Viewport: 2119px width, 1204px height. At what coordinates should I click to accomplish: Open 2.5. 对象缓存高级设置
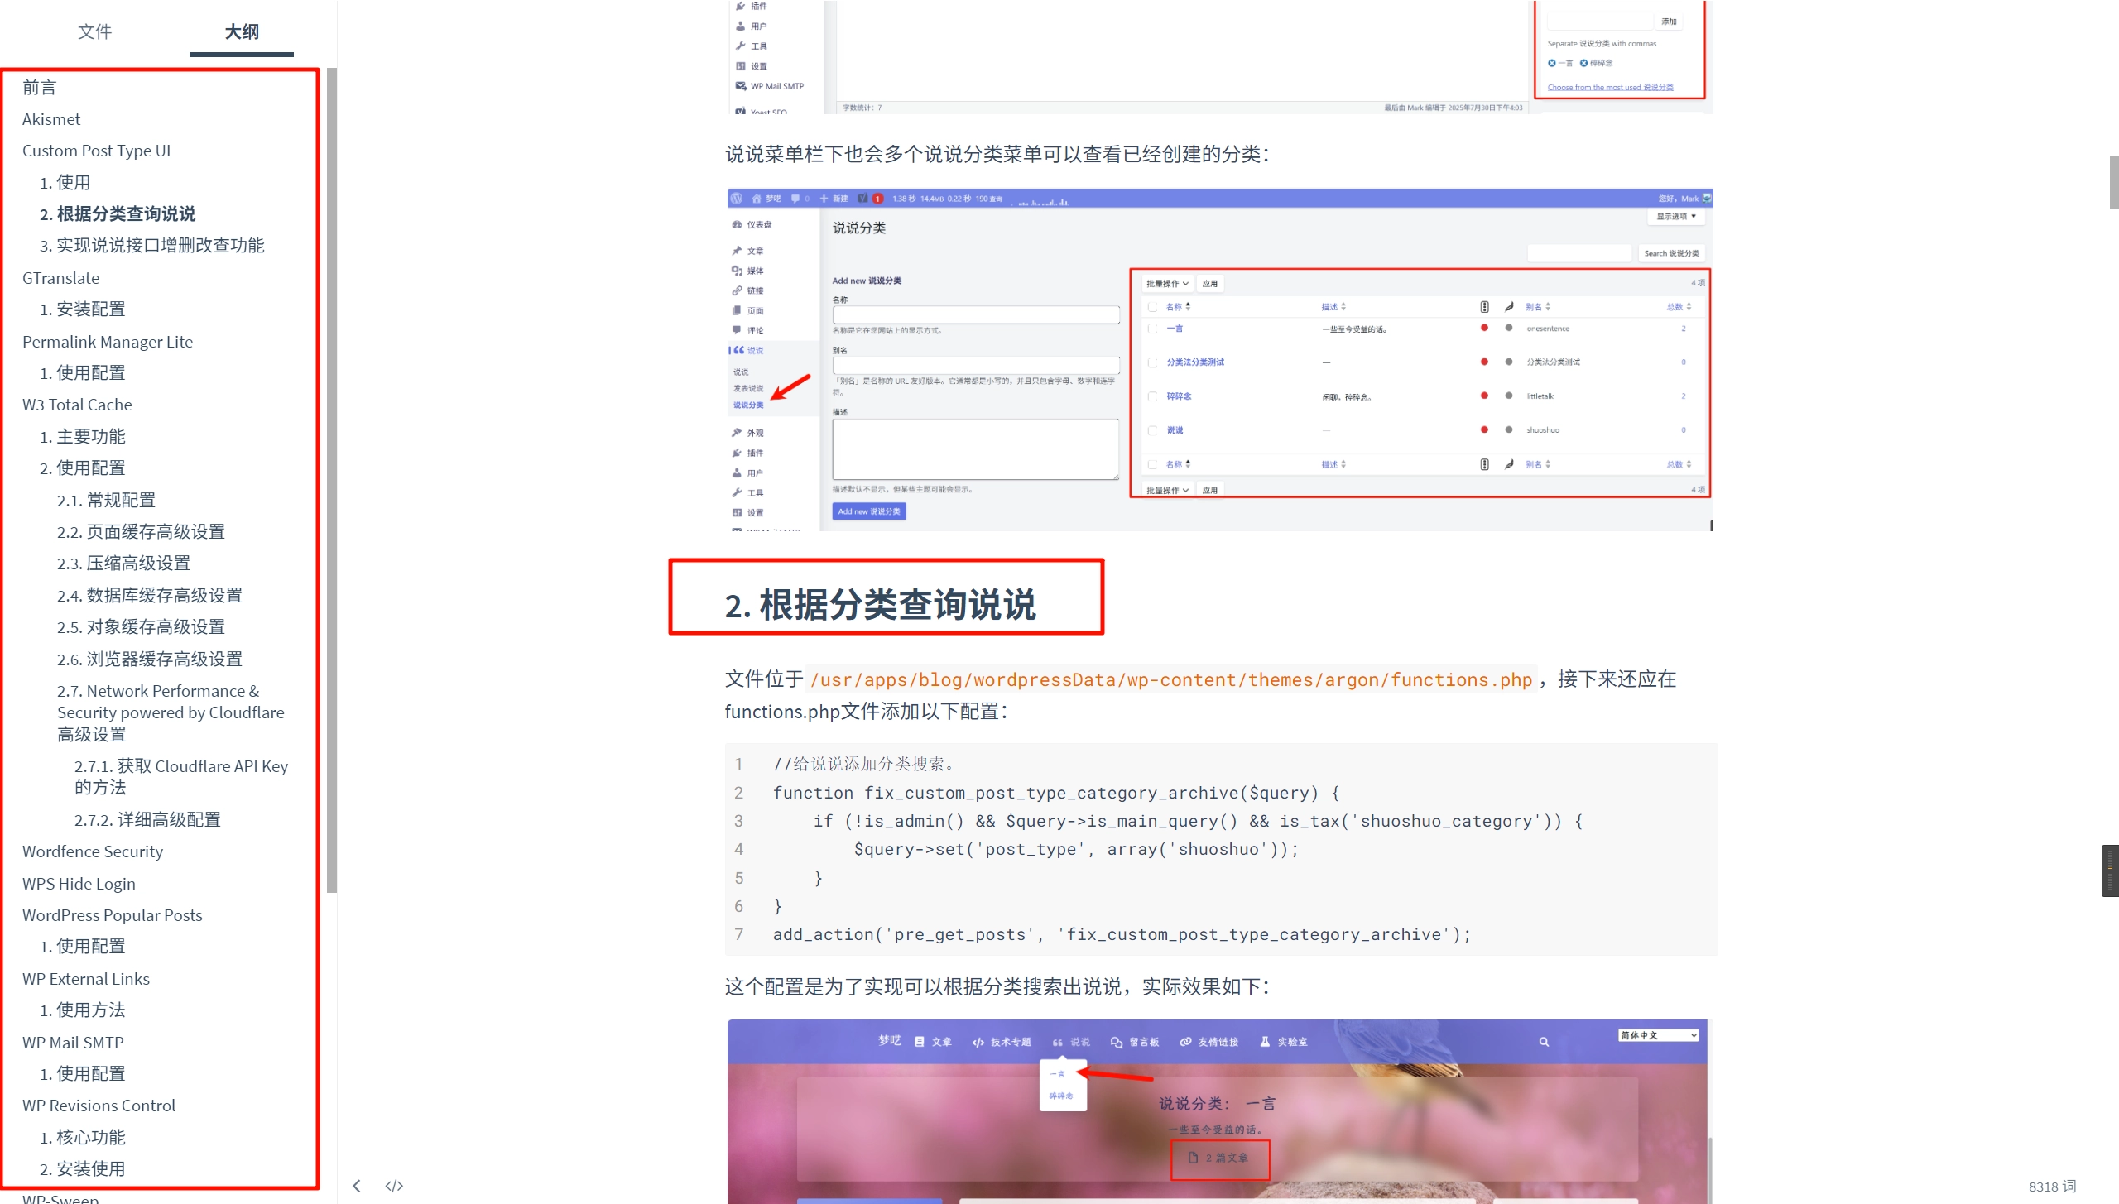tap(141, 626)
